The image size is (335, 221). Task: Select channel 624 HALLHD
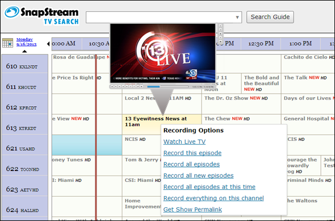click(x=25, y=206)
